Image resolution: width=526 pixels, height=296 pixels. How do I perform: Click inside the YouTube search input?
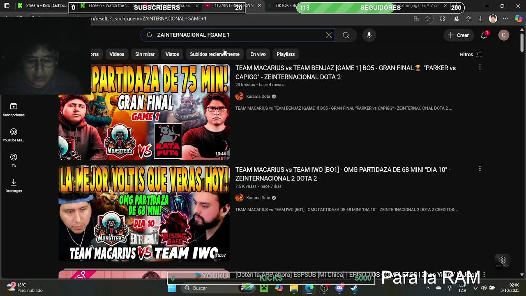click(x=238, y=35)
